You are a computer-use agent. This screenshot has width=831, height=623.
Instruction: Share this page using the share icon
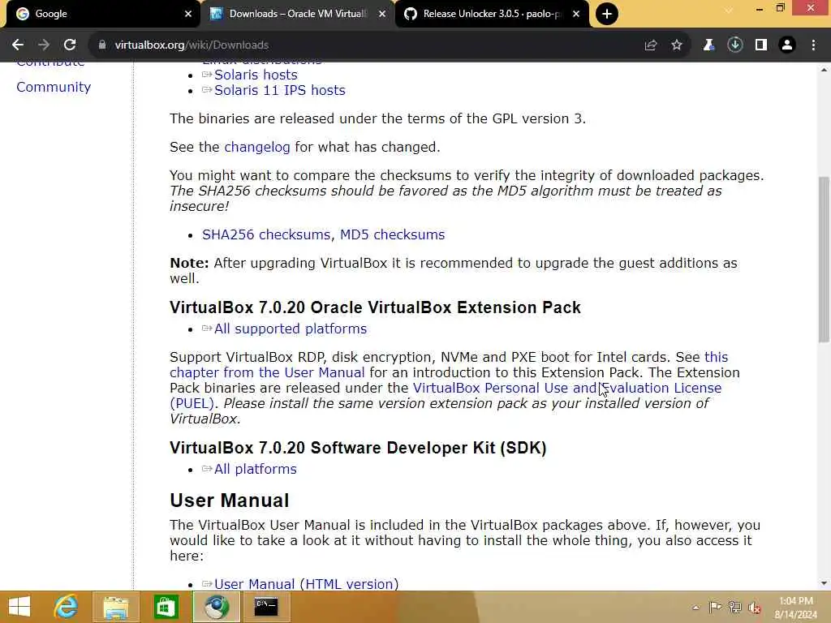click(651, 45)
